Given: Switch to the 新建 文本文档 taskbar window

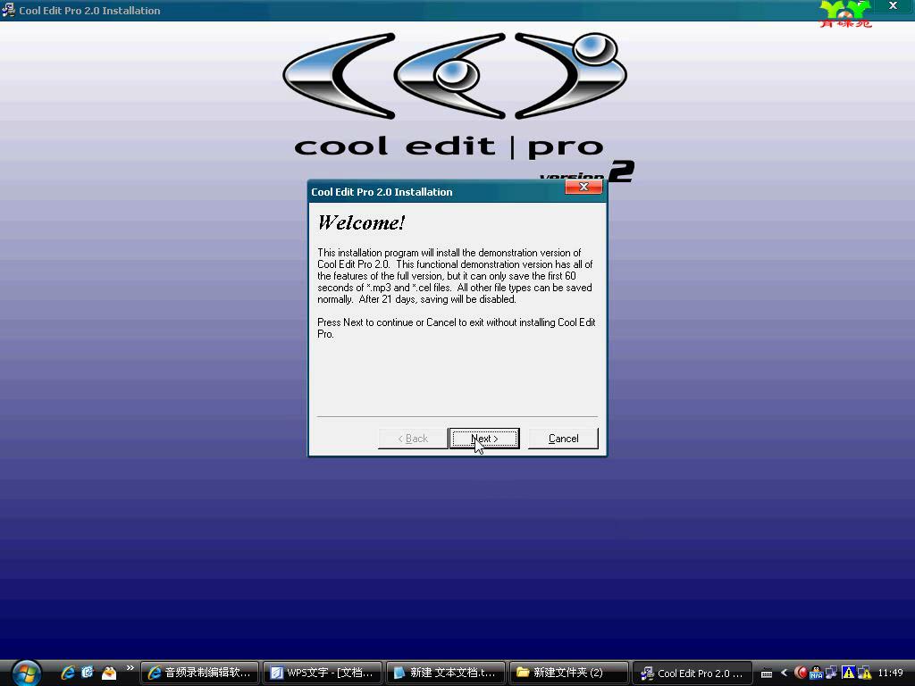Looking at the screenshot, I should (x=446, y=673).
